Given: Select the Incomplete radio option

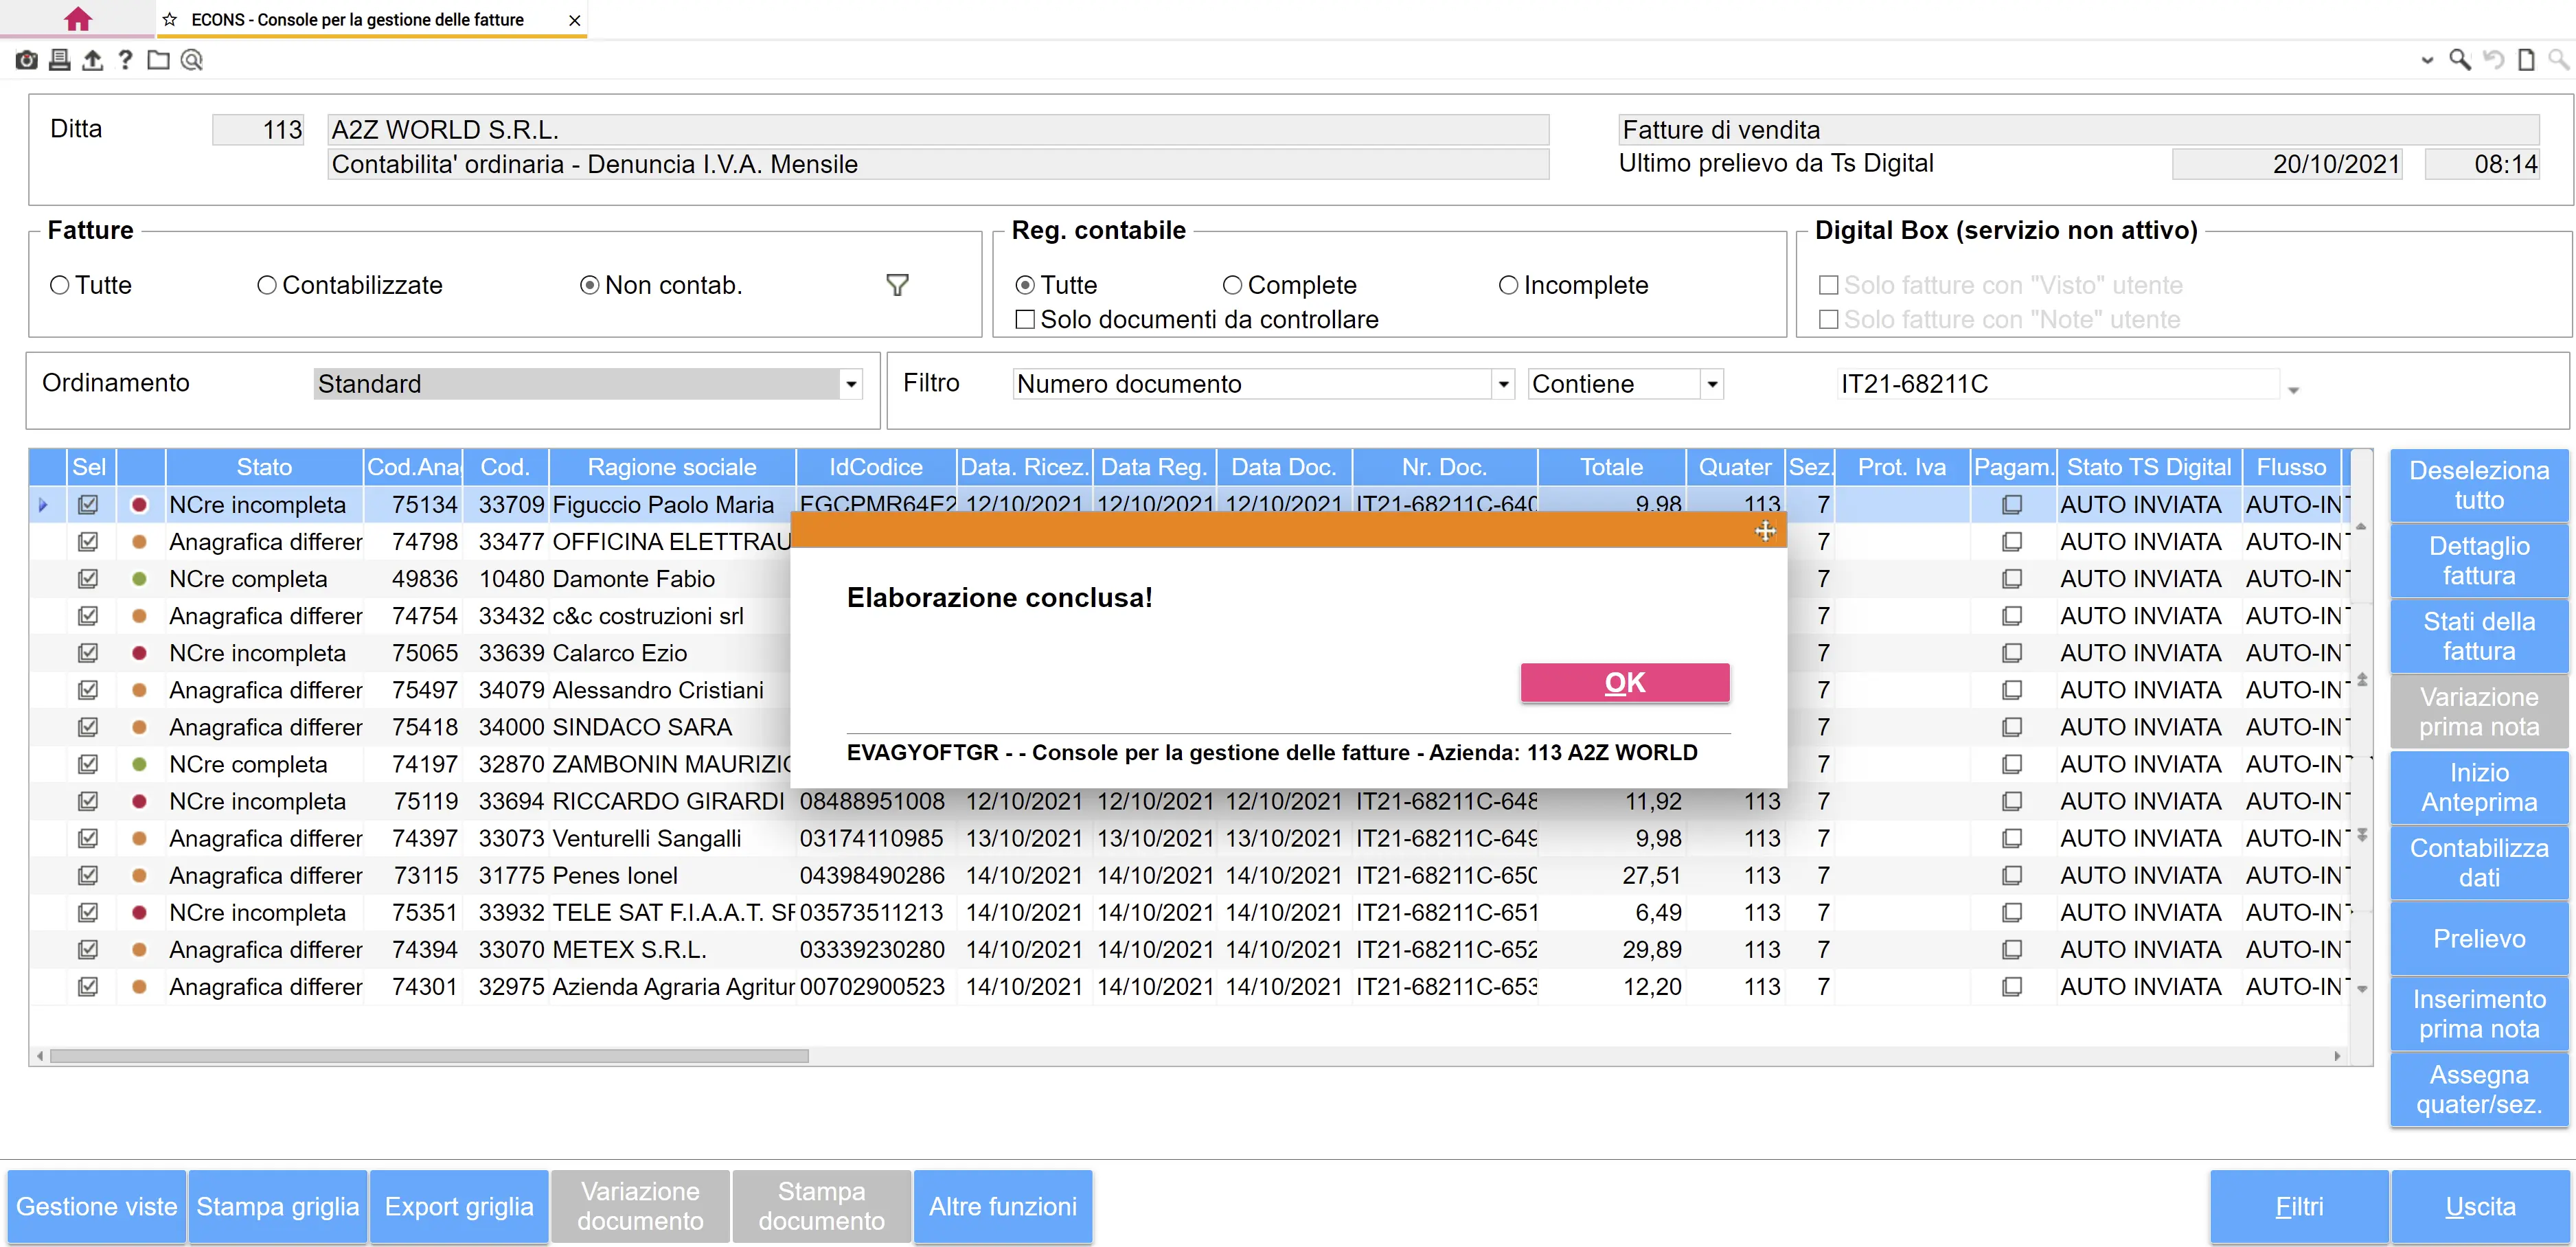Looking at the screenshot, I should pyautogui.click(x=1508, y=286).
